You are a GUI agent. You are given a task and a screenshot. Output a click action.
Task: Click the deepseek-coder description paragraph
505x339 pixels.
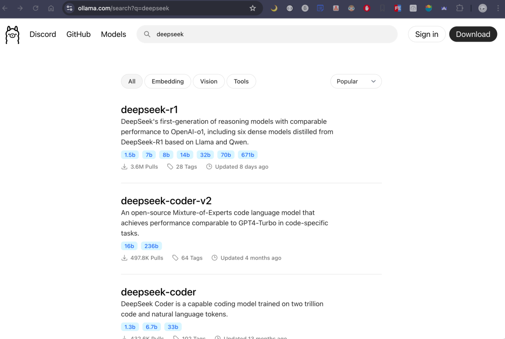[x=222, y=309]
